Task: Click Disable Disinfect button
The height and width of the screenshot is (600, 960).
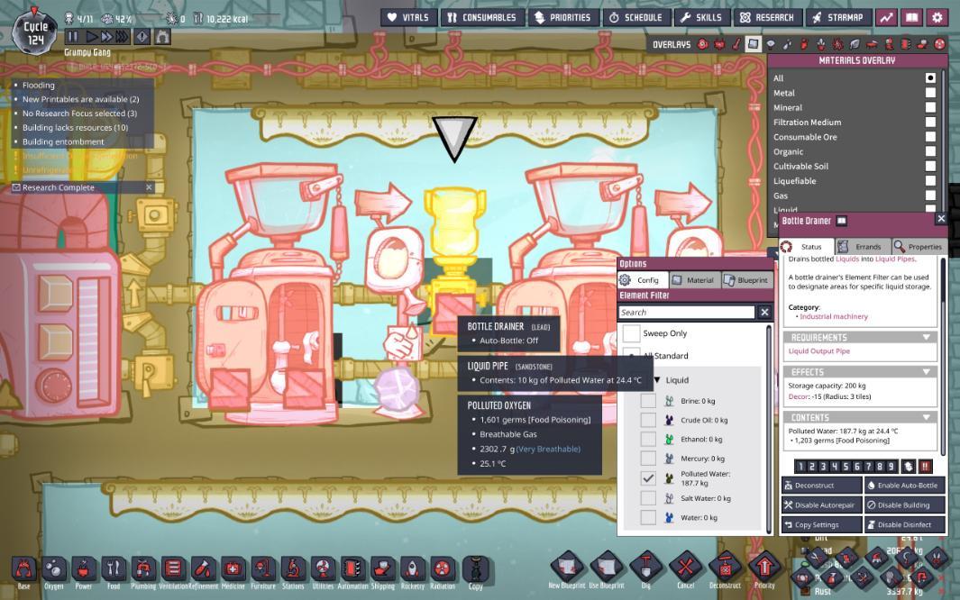Action: click(905, 524)
